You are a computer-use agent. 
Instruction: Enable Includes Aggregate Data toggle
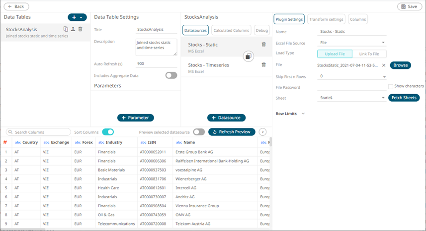(x=171, y=75)
